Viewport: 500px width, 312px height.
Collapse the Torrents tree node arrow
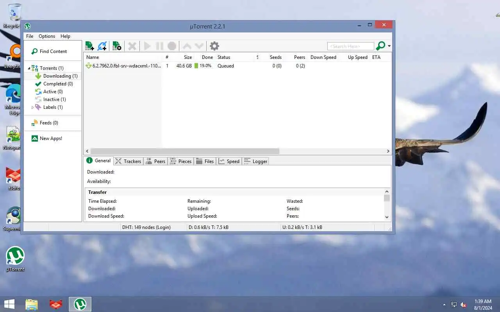[29, 69]
